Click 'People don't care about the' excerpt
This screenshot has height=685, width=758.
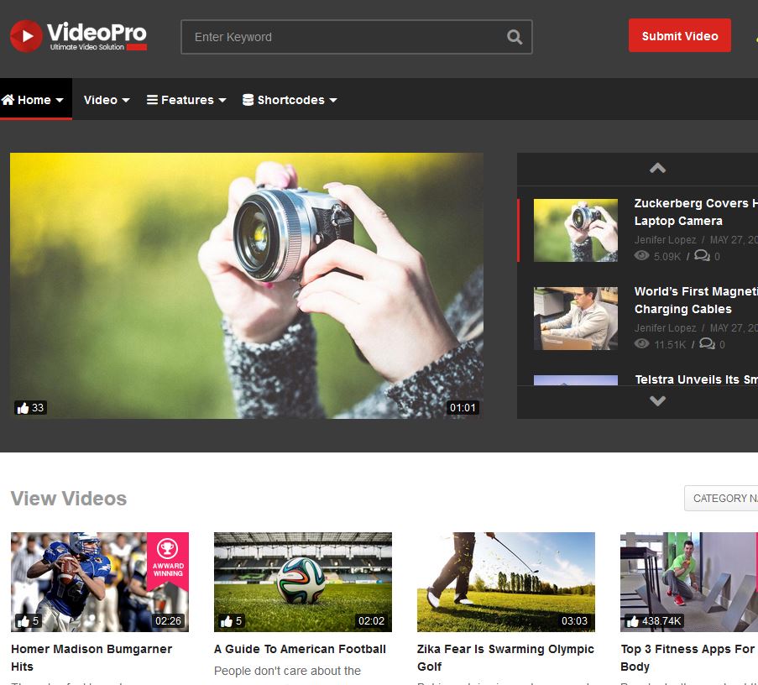click(x=287, y=671)
